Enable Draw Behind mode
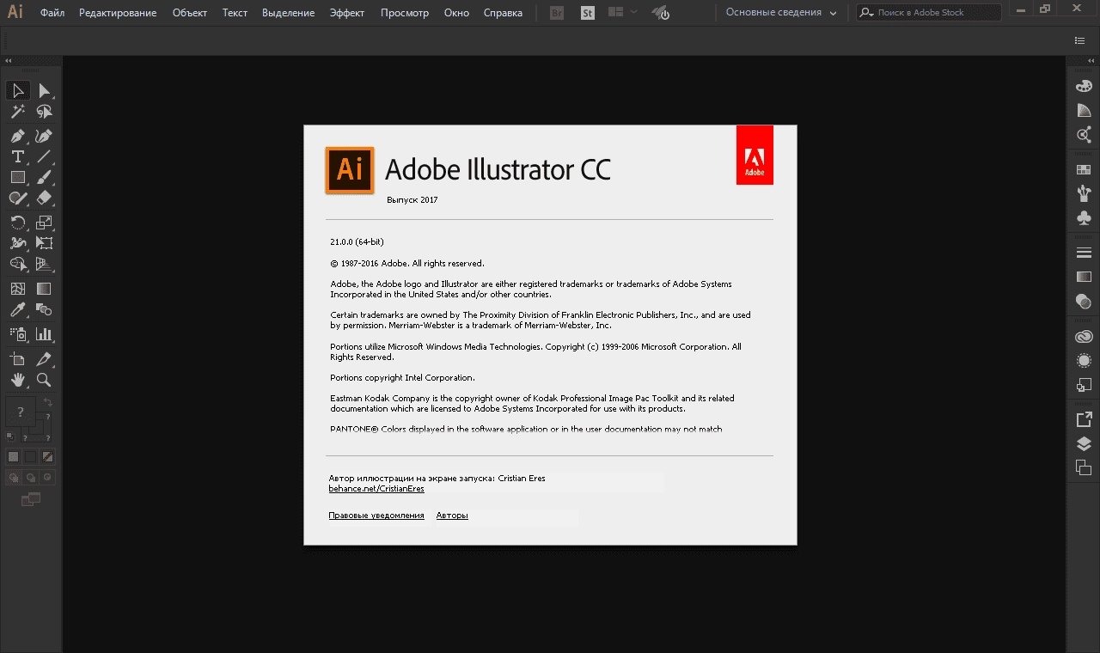This screenshot has width=1100, height=653. [x=31, y=477]
